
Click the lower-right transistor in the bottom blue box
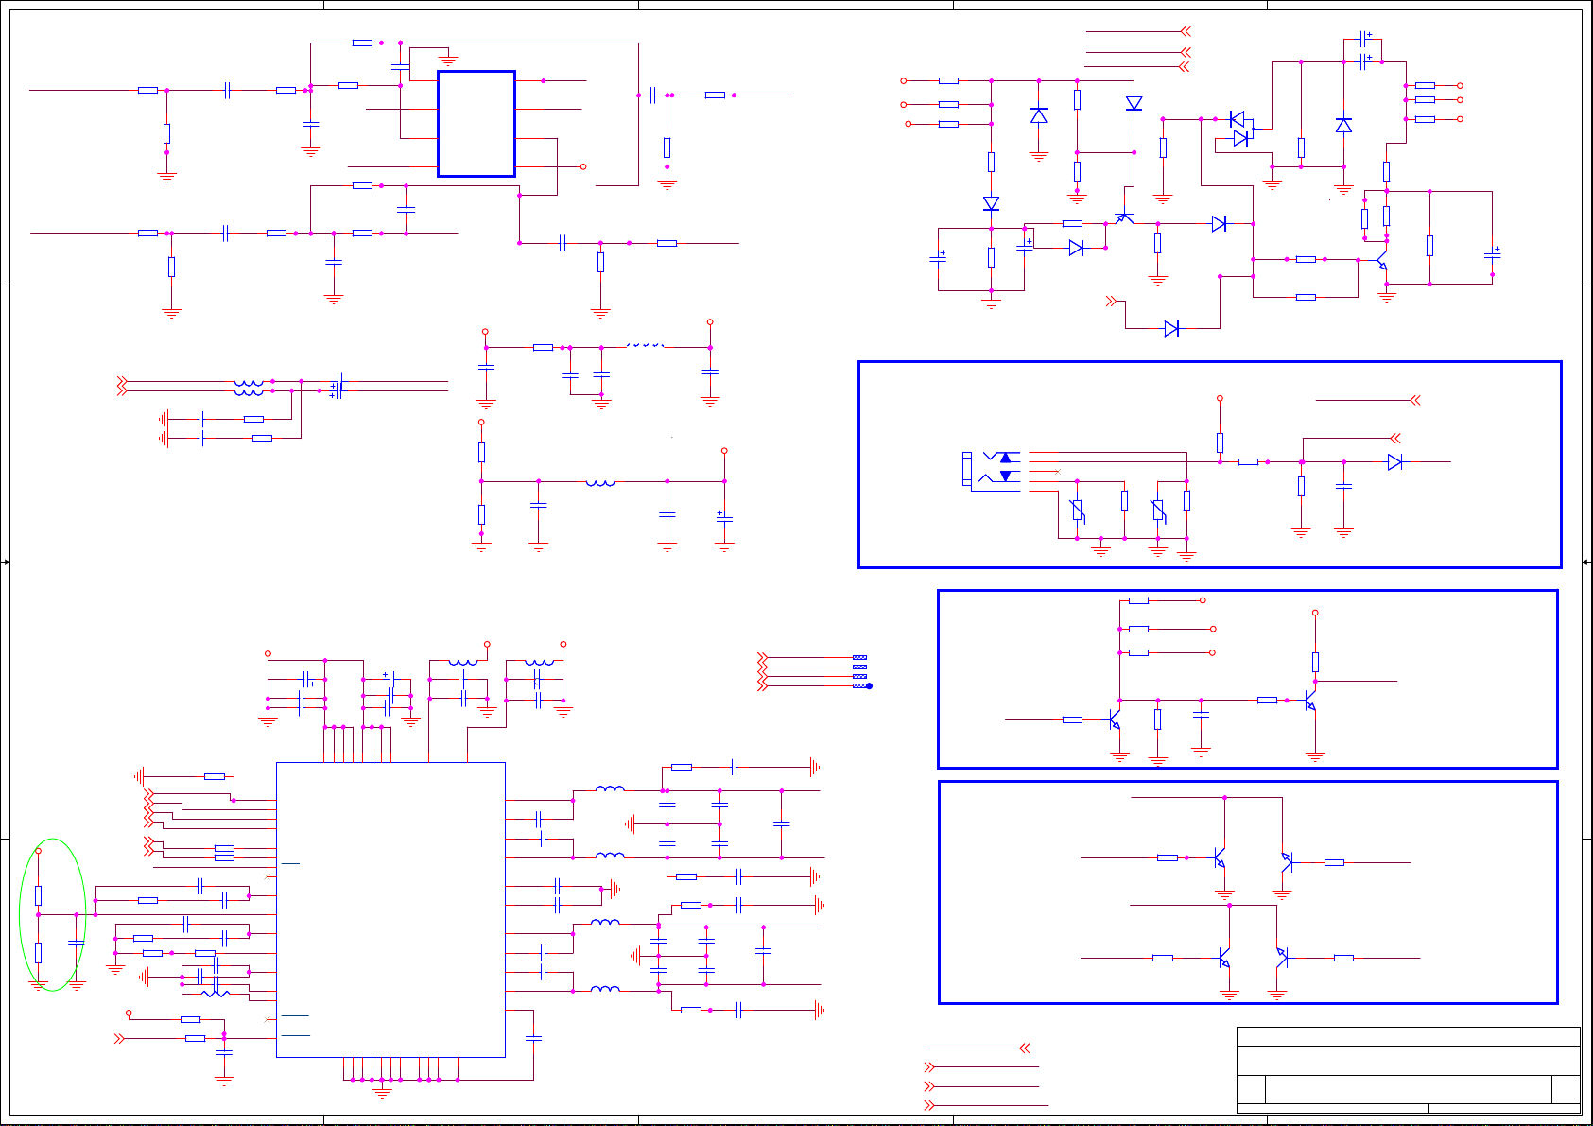point(1282,958)
